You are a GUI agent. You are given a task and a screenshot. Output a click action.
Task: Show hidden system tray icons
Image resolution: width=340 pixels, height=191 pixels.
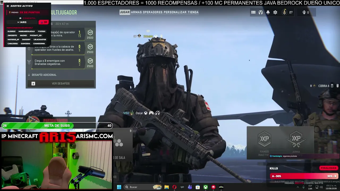tap(297, 187)
